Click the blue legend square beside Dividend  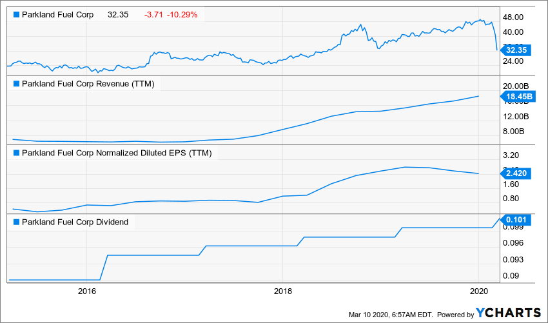(16, 222)
